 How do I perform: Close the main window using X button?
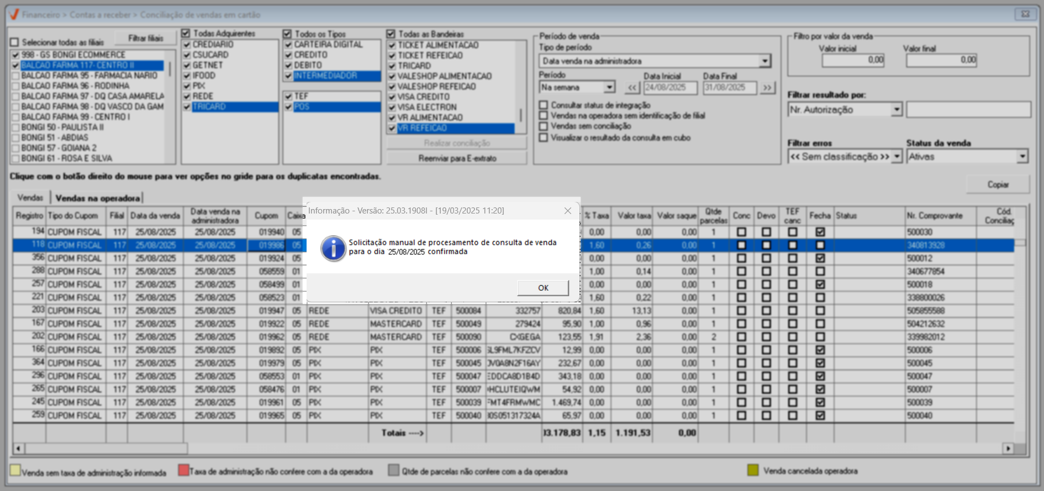click(1025, 14)
